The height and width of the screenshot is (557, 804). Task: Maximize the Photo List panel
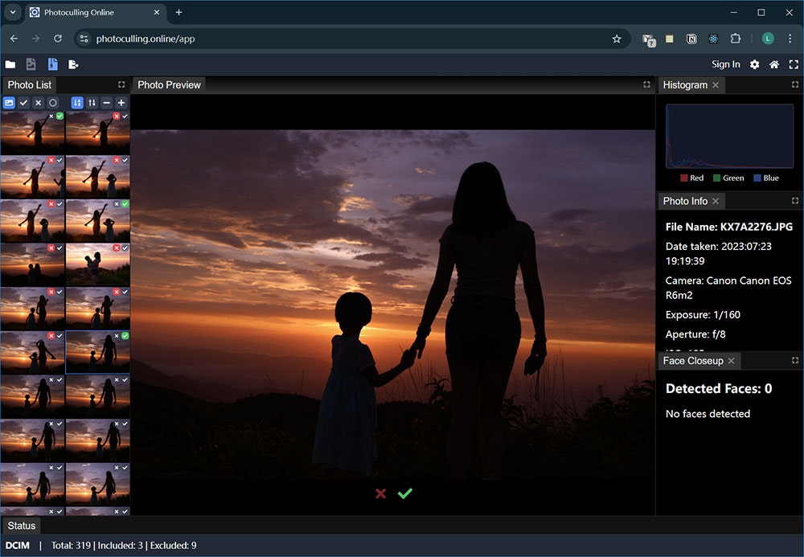pos(121,84)
